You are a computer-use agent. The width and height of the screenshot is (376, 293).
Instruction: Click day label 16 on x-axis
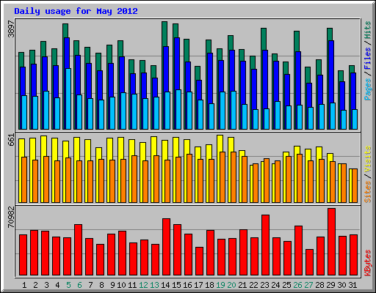pyautogui.click(x=187, y=285)
